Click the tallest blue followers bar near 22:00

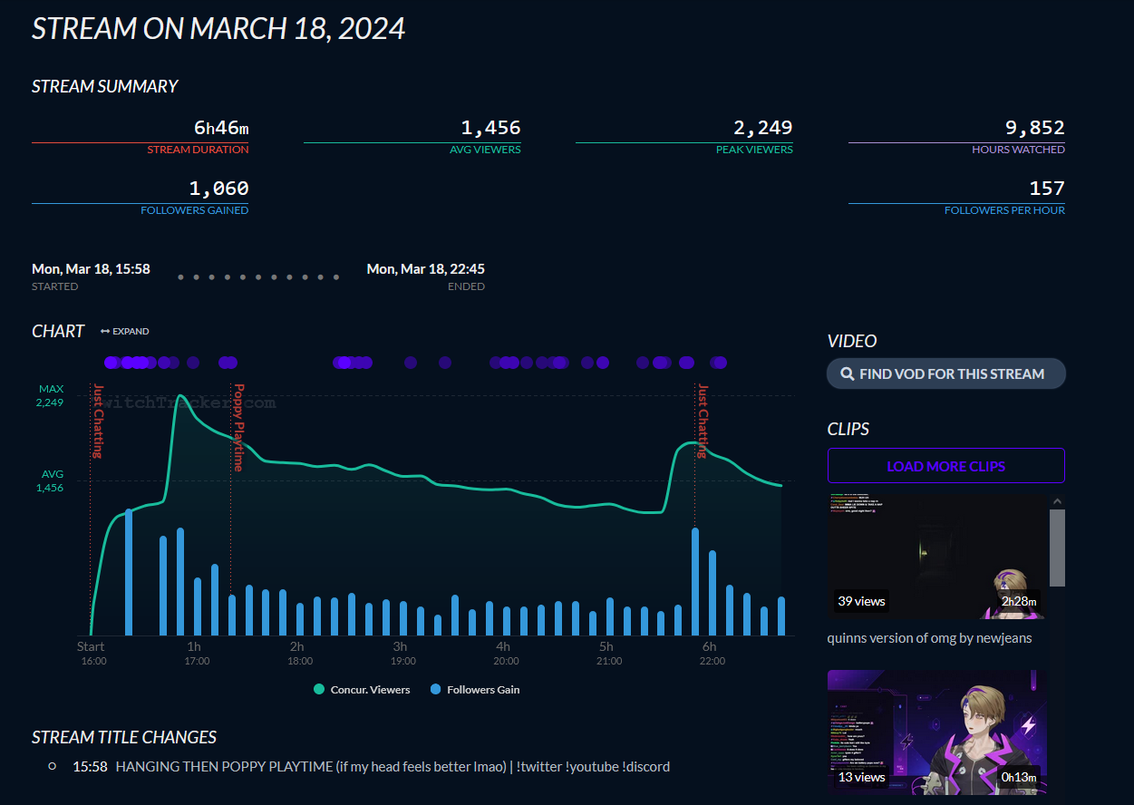(x=695, y=581)
